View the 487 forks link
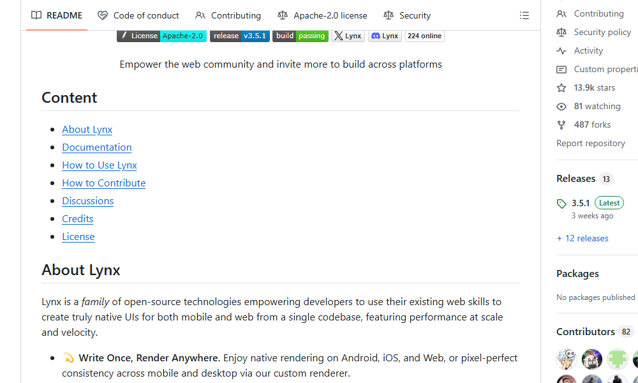 (x=593, y=125)
